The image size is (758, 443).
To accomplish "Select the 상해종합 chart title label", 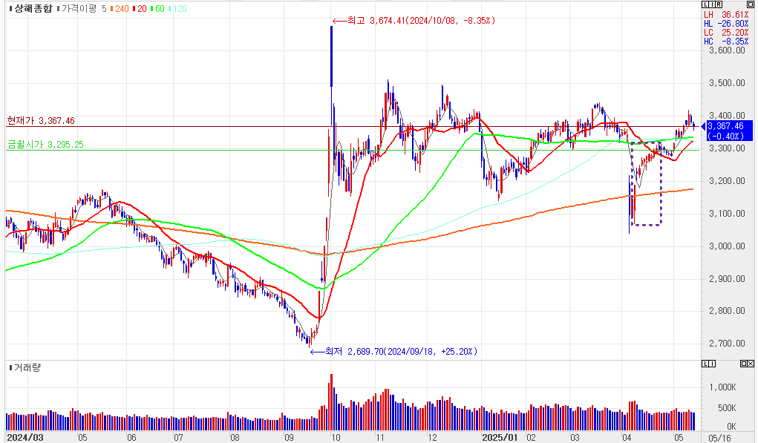I will [x=30, y=9].
